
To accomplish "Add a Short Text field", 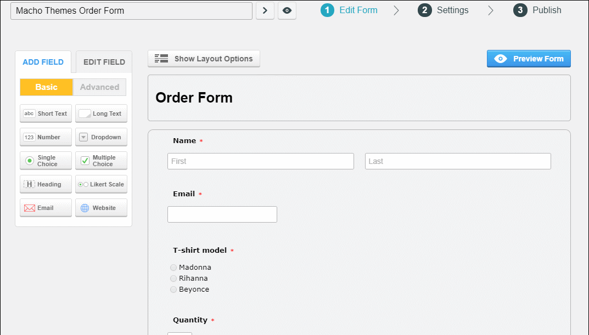I will point(46,113).
